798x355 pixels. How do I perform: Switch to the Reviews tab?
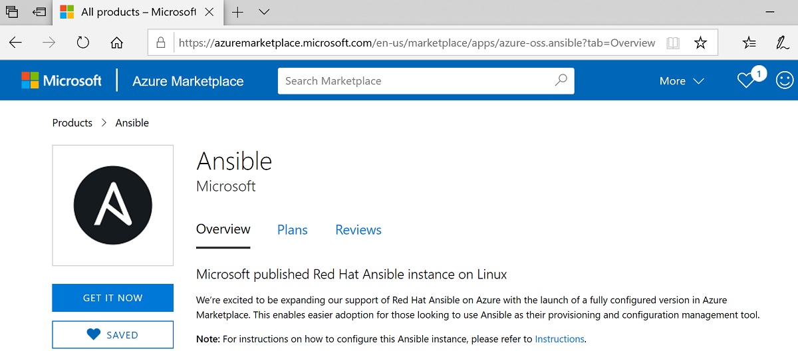coord(358,230)
